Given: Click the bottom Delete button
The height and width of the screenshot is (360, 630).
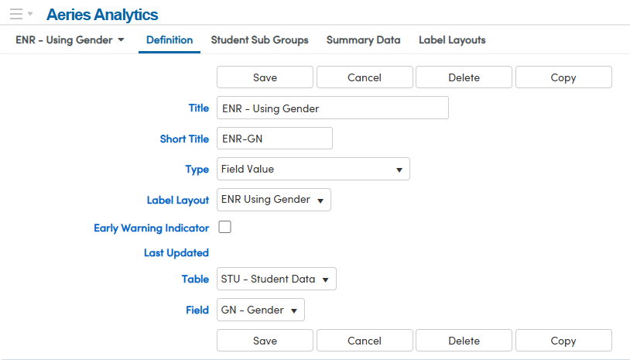Looking at the screenshot, I should click(464, 341).
